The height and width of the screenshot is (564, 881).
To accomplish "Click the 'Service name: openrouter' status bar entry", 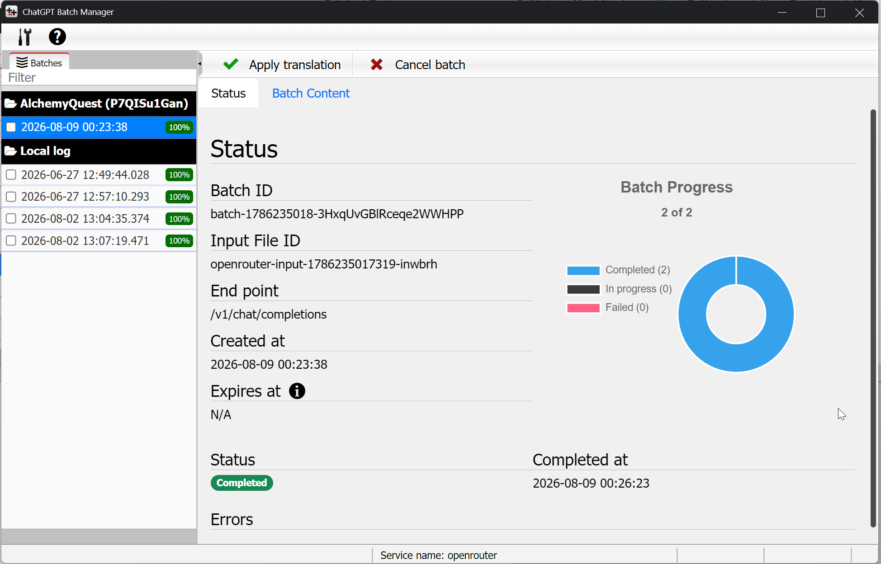I will click(439, 555).
